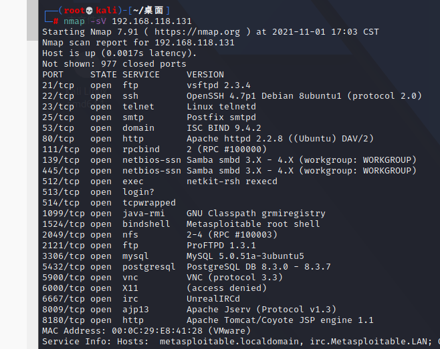Click the Linux telnetd version text
The image size is (440, 349).
[x=221, y=107]
